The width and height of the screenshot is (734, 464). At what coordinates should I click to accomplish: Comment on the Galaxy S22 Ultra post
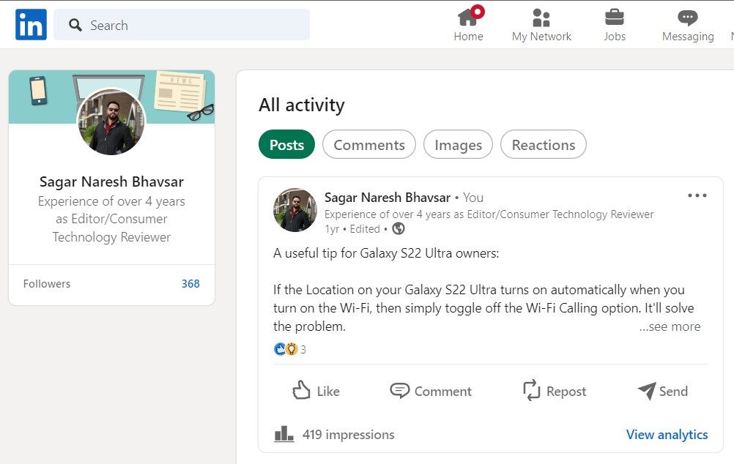(x=431, y=391)
